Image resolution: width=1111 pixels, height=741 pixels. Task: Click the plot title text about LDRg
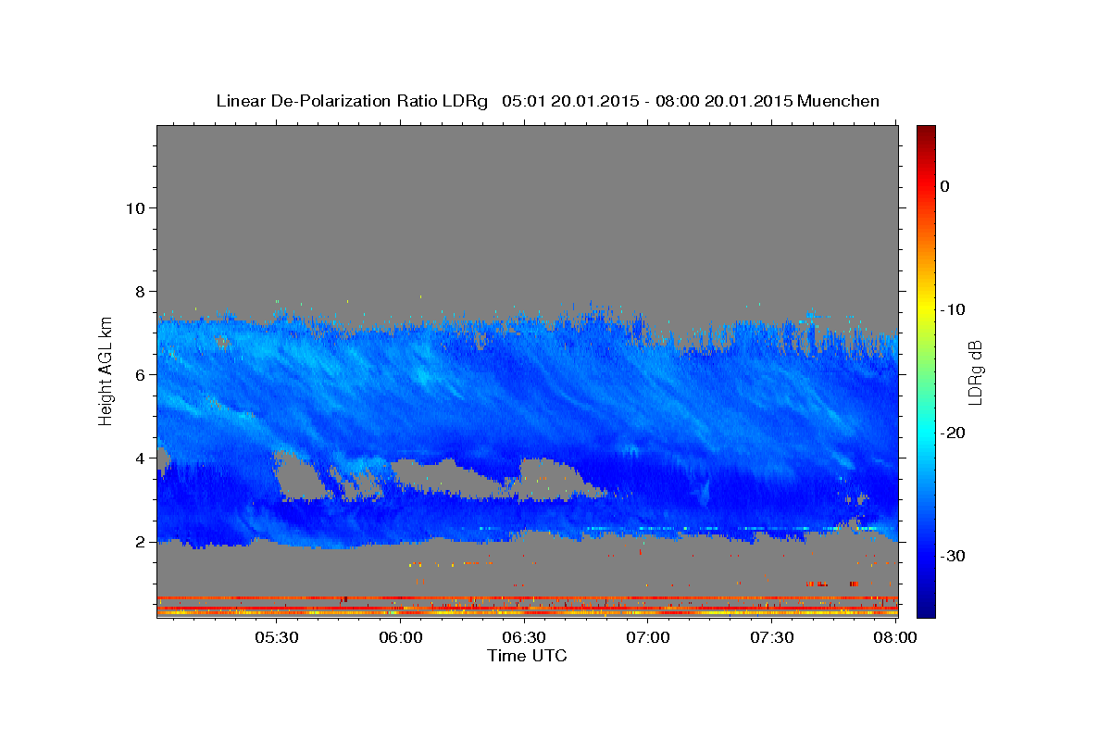(x=547, y=101)
